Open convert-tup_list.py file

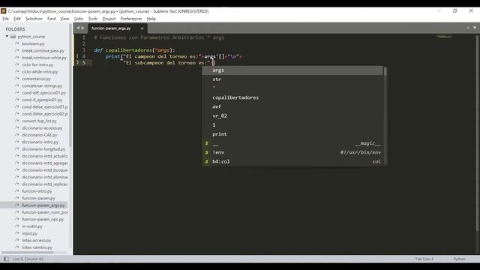tap(39, 121)
